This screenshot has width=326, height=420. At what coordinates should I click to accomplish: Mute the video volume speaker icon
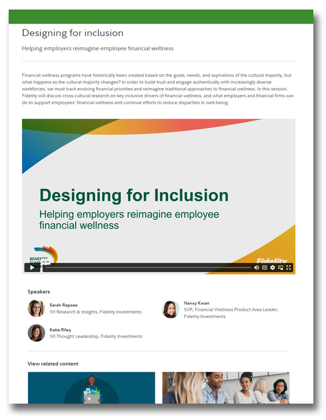pyautogui.click(x=256, y=267)
